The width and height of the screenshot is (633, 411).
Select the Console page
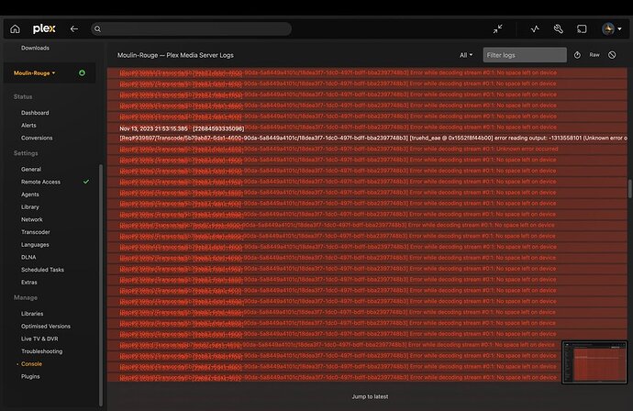click(x=31, y=364)
